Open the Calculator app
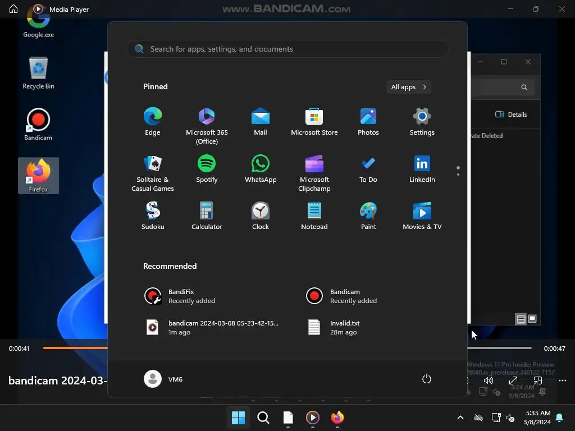 coord(207,216)
